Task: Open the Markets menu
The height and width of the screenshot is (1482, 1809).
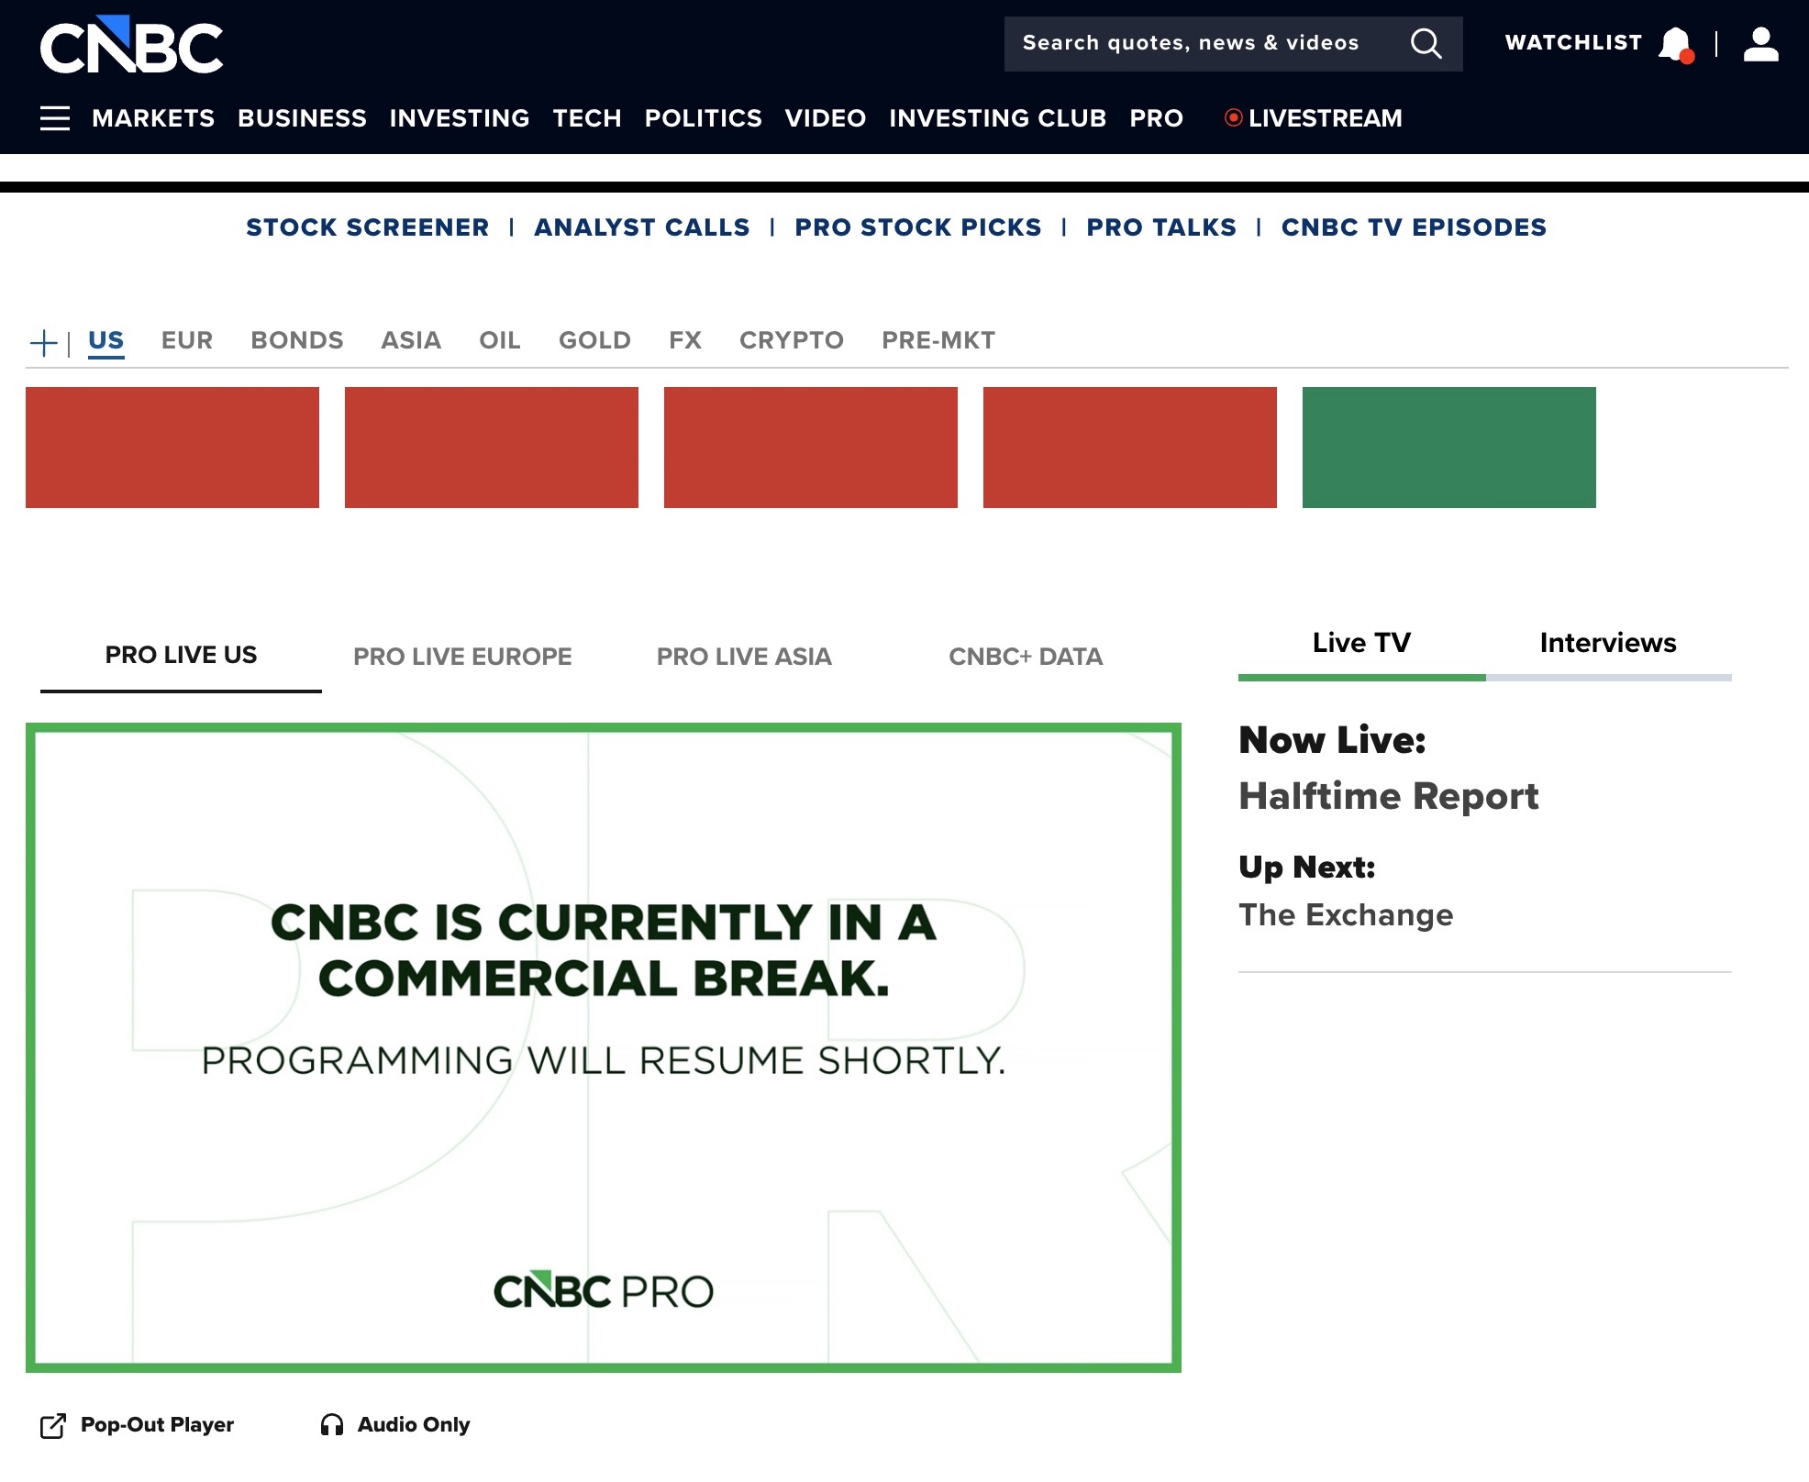Action: pyautogui.click(x=153, y=118)
